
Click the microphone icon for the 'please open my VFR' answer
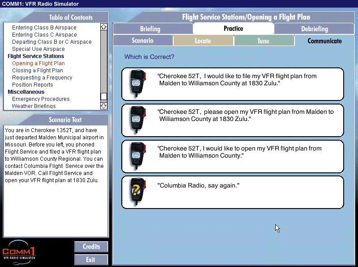coord(136,120)
